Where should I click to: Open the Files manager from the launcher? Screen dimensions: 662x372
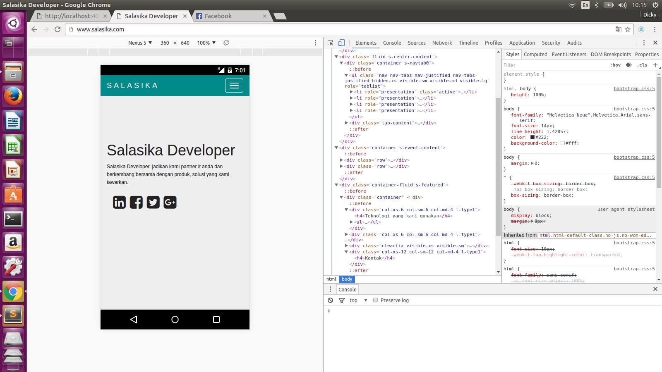tap(13, 72)
